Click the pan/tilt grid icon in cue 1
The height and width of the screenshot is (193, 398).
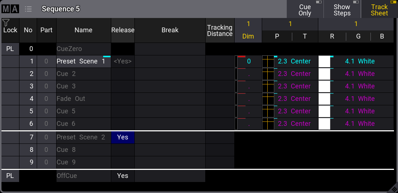(268, 62)
